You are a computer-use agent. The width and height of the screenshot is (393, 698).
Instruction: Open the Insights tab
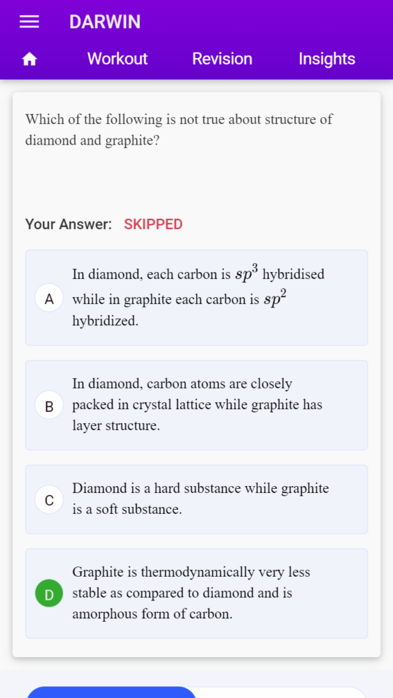coord(327,59)
